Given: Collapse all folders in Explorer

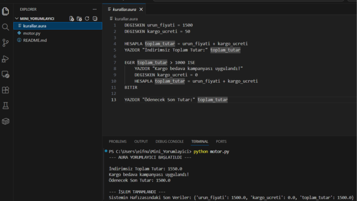Looking at the screenshot, I should coord(95,19).
